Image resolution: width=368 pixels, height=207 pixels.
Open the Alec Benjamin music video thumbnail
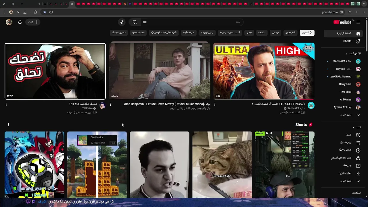click(x=160, y=71)
